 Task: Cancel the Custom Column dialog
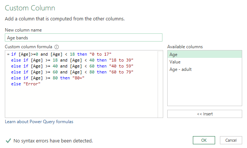[231, 140]
